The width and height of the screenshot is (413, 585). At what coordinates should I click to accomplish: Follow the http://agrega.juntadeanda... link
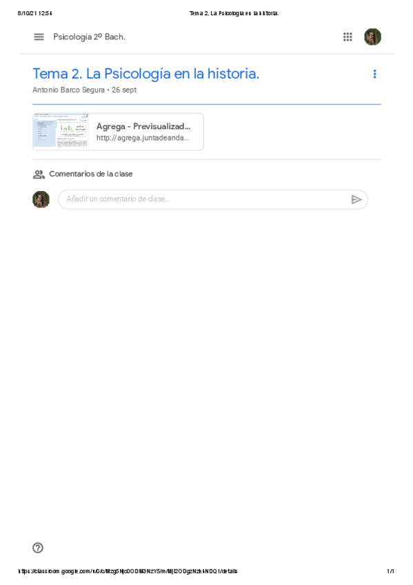coord(143,138)
